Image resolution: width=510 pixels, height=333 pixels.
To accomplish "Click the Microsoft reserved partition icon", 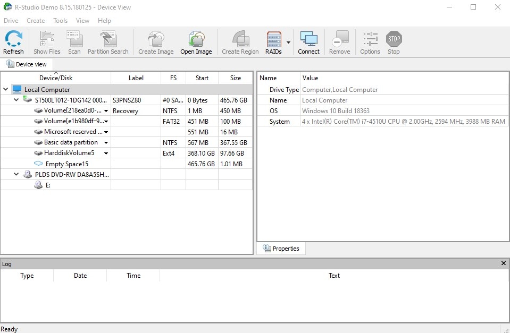I will coord(38,132).
